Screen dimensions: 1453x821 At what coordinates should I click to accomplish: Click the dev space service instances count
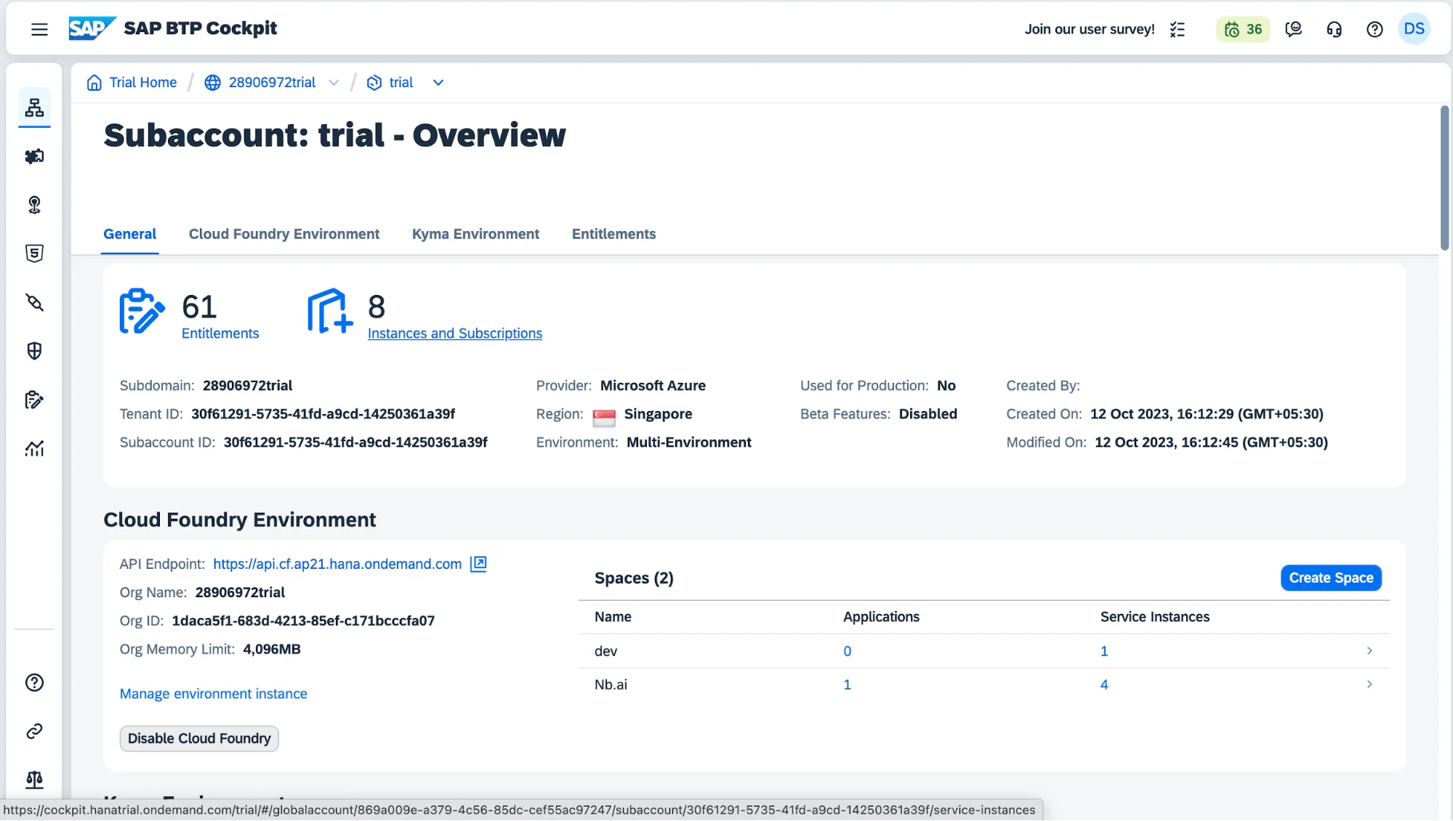click(x=1103, y=652)
